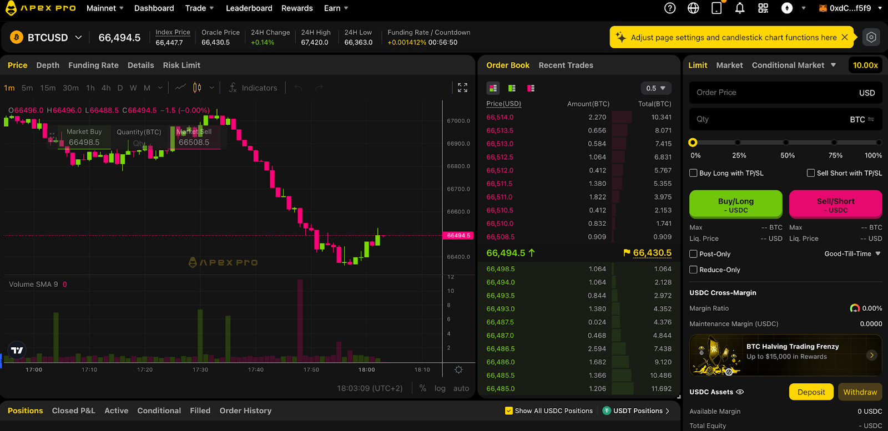Screen dimensions: 888x431
Task: Open the chart type dropdown arrow
Action: pyautogui.click(x=211, y=88)
